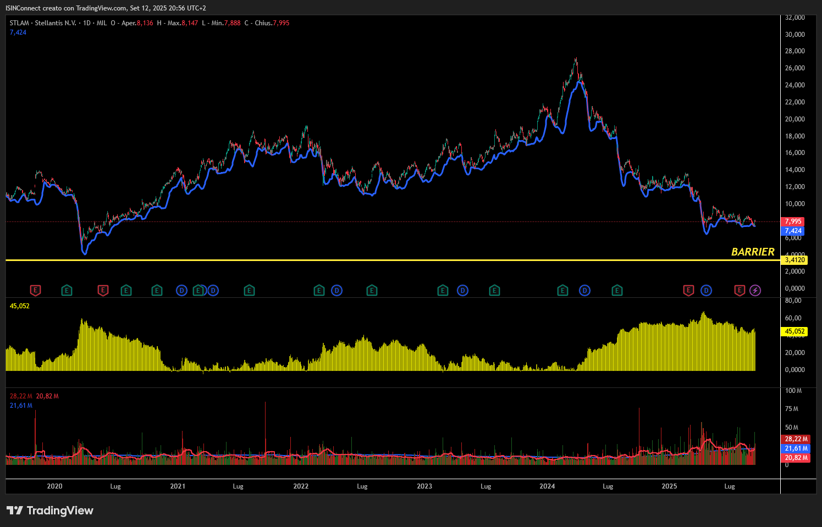Viewport: 822px width, 527px height.
Task: Select the 2024 label on time axis
Action: [547, 486]
